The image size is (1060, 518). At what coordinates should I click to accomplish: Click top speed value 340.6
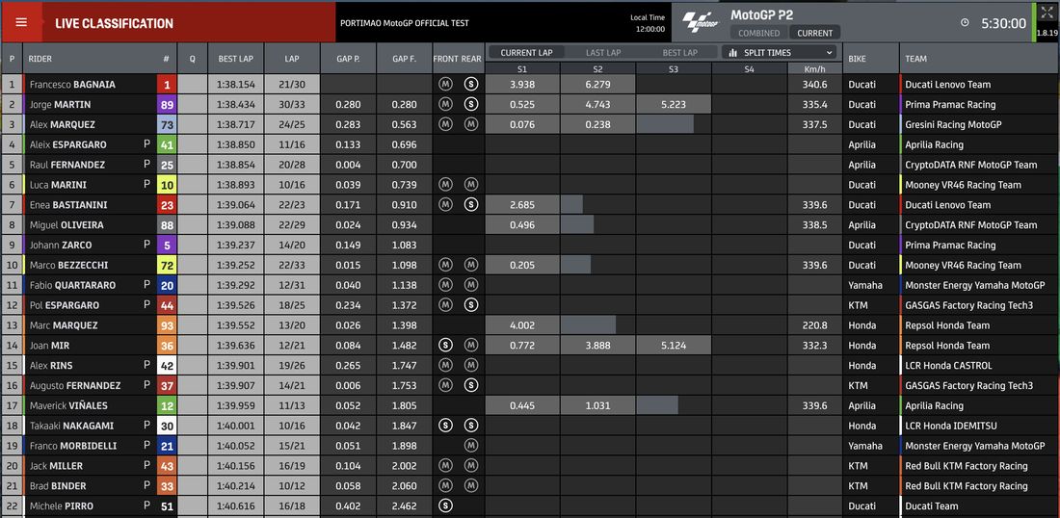click(814, 85)
